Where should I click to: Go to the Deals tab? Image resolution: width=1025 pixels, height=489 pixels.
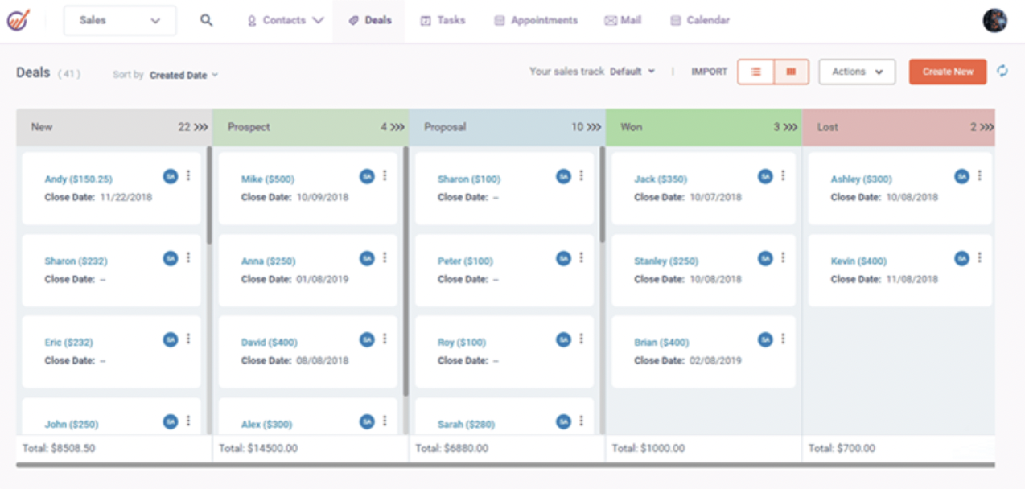[x=370, y=21]
